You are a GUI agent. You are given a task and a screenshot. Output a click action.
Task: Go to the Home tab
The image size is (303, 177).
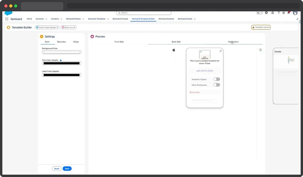click(29, 19)
